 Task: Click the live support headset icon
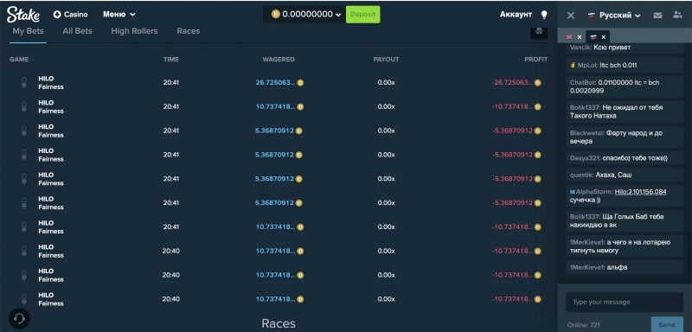tap(19, 318)
